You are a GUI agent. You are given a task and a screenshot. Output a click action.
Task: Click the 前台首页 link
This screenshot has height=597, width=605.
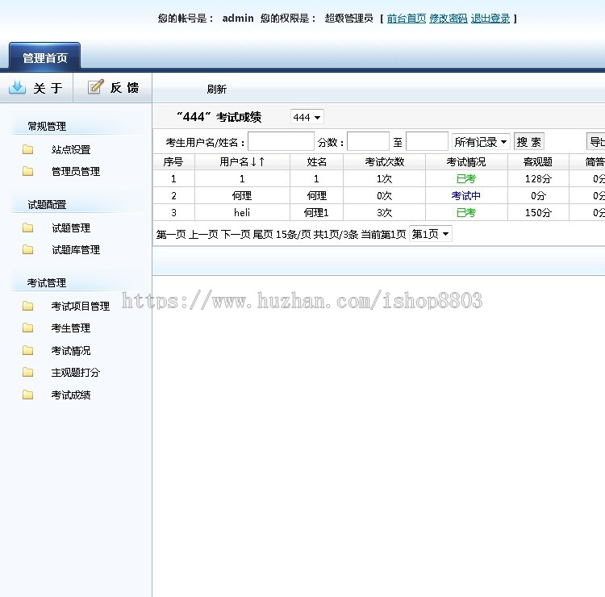tap(407, 19)
